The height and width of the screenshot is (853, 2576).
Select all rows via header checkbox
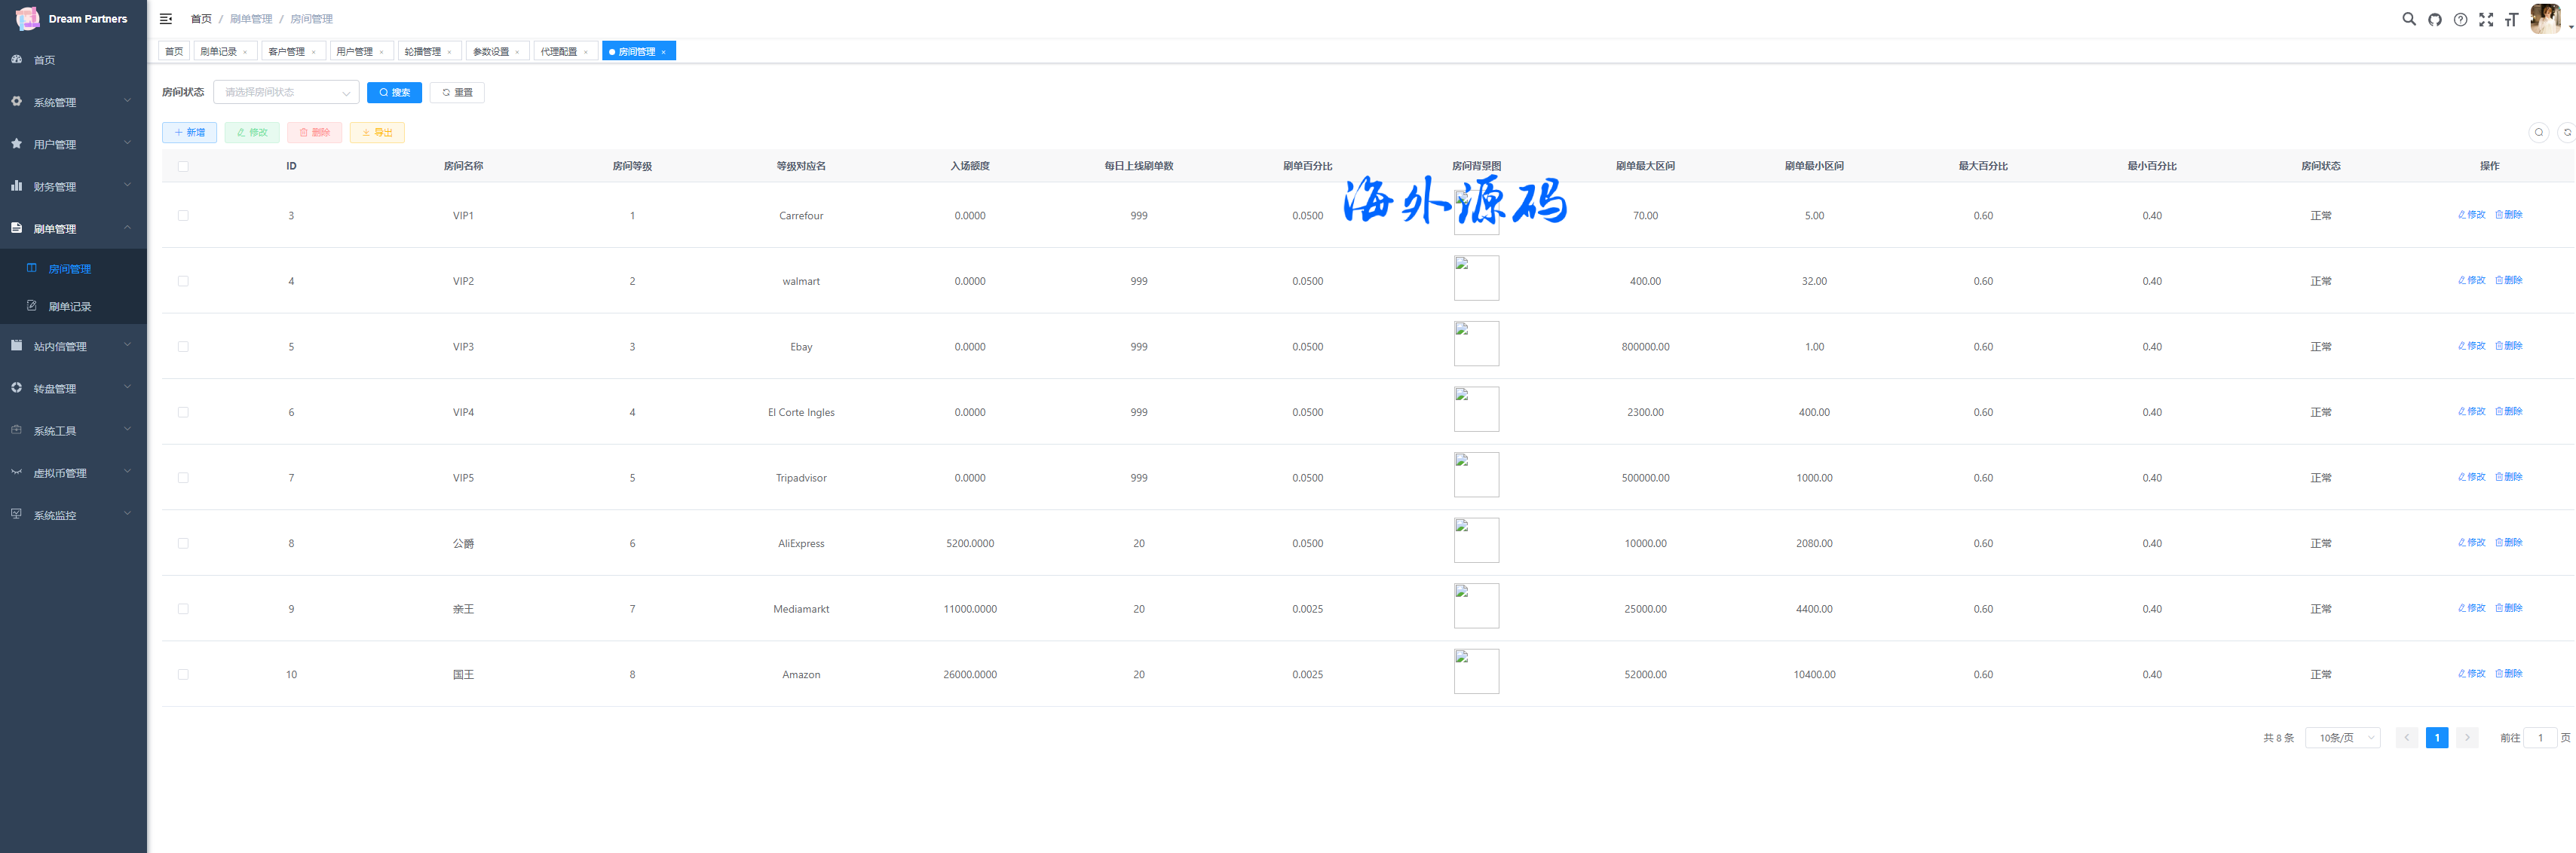pyautogui.click(x=183, y=166)
